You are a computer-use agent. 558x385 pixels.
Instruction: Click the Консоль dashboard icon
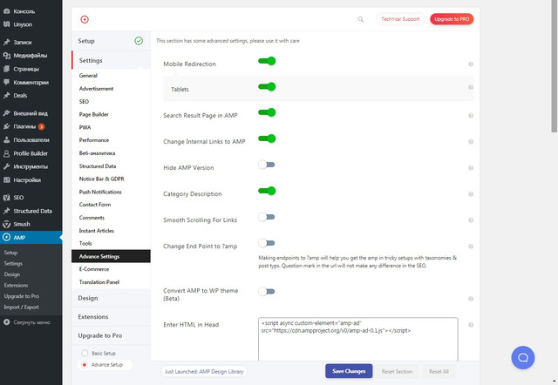pyautogui.click(x=6, y=11)
